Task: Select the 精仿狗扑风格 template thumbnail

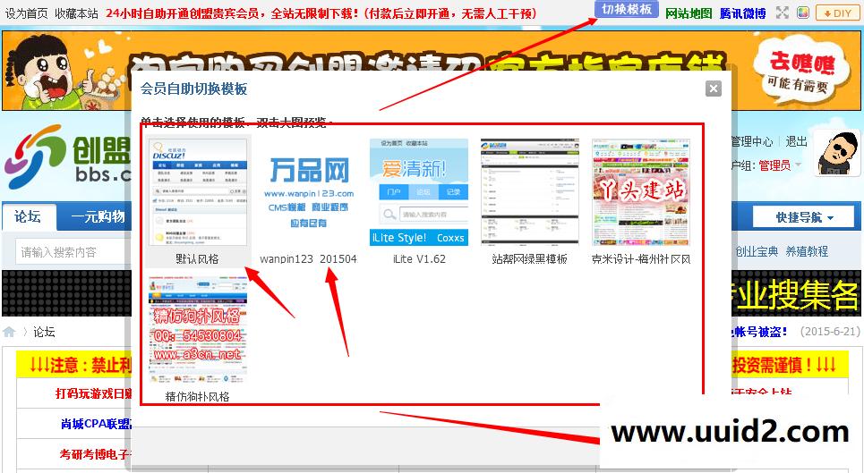Action: coord(198,330)
